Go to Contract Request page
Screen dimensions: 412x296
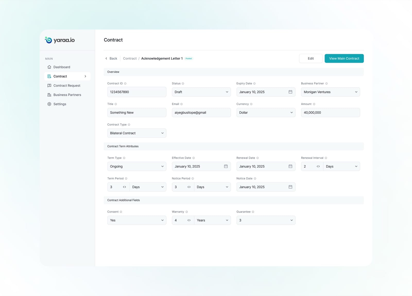(x=67, y=86)
